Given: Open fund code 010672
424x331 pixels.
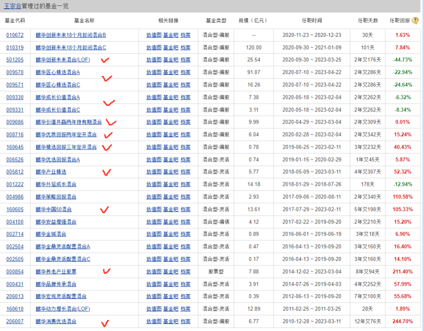Looking at the screenshot, I should (x=15, y=35).
